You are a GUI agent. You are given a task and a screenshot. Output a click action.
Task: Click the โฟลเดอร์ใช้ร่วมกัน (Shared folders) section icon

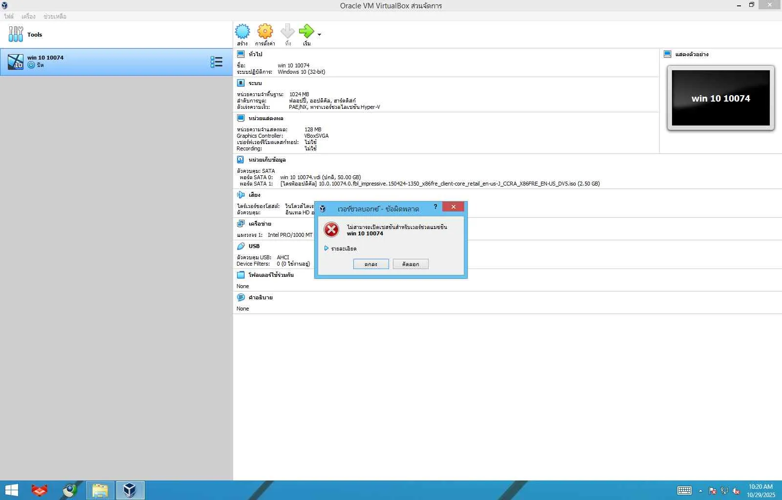tap(240, 275)
